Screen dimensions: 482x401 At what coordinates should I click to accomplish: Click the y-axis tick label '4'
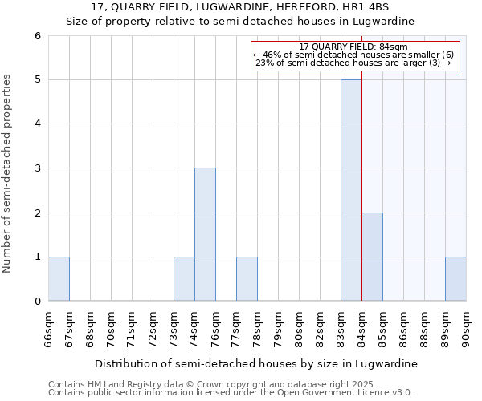pos(38,124)
